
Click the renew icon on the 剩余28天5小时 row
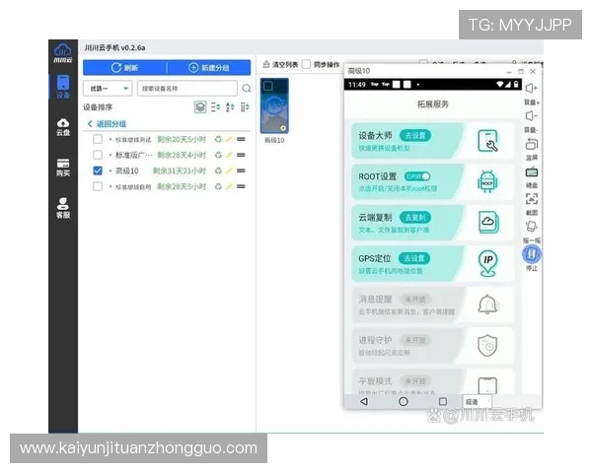click(x=218, y=186)
